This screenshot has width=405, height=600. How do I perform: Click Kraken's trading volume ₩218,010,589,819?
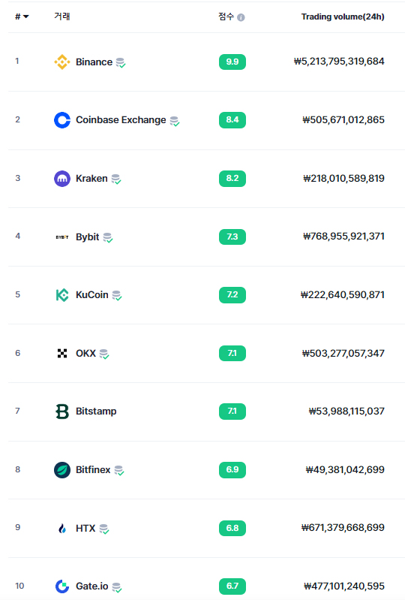[x=343, y=178]
